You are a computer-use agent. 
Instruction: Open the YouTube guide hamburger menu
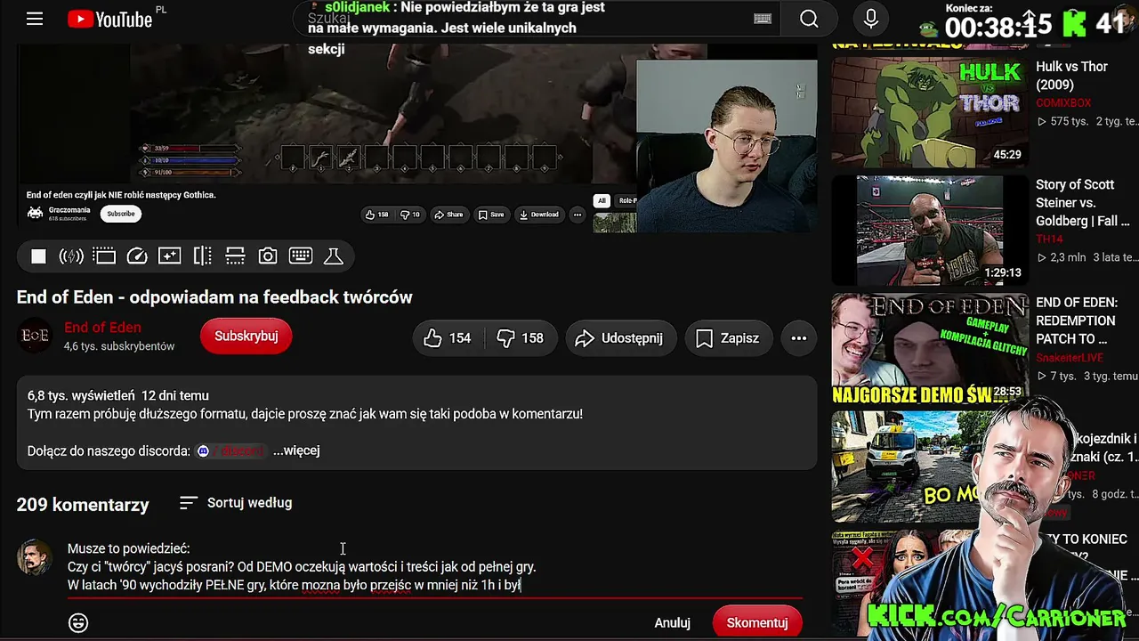point(35,19)
